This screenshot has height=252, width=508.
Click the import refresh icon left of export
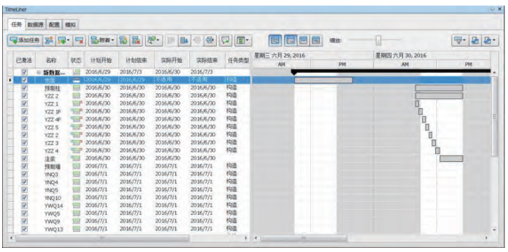coord(475,41)
